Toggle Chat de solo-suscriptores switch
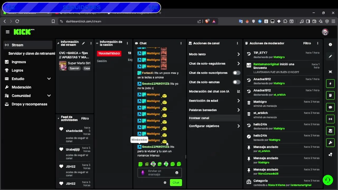Viewport: 338px width, 190px height. [236, 73]
